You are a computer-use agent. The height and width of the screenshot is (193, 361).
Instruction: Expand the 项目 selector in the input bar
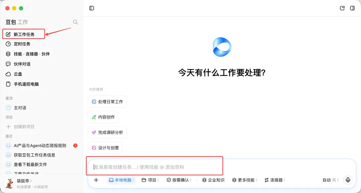150,180
